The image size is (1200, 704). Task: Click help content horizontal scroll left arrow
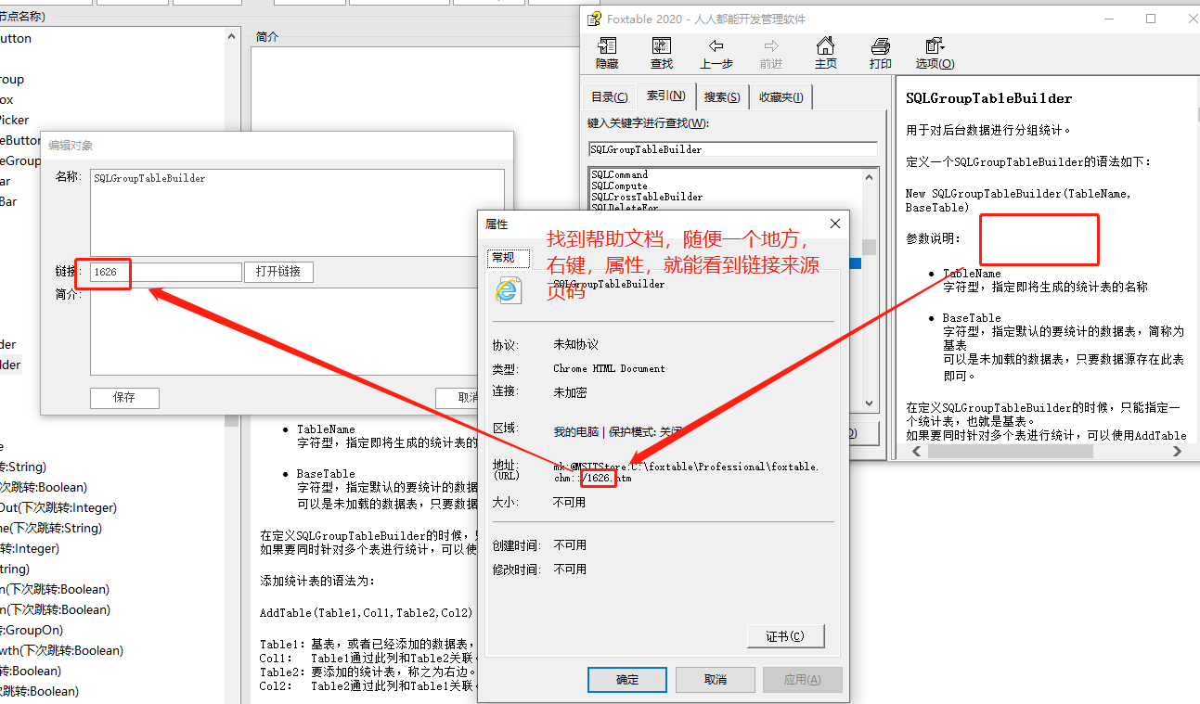[916, 451]
